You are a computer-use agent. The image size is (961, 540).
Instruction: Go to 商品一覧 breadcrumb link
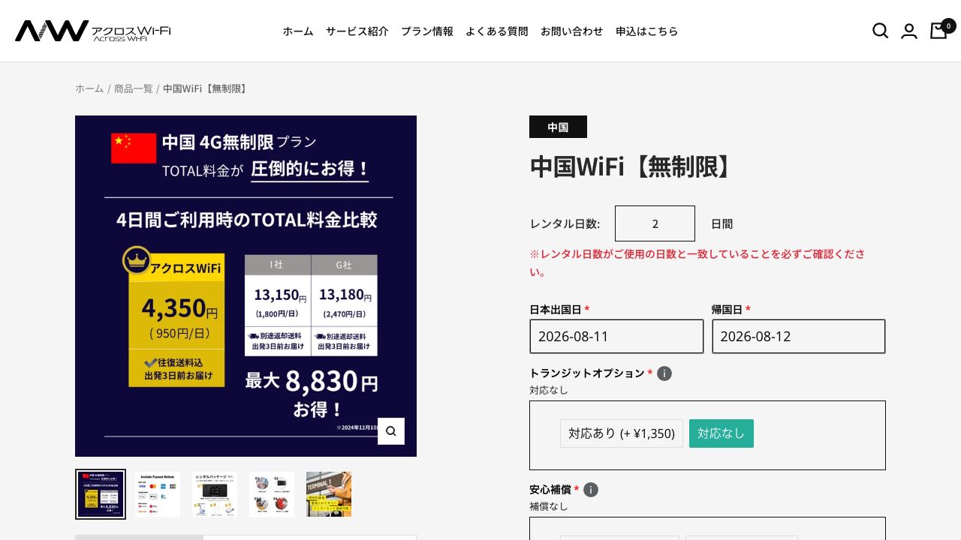[134, 88]
